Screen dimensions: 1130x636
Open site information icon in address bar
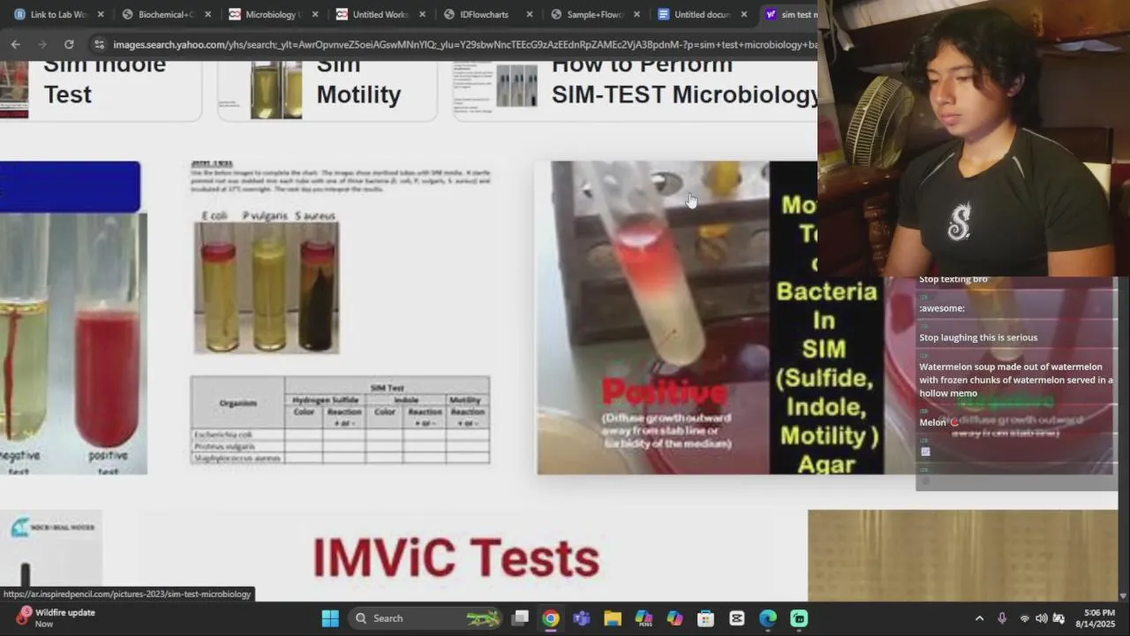pos(99,44)
